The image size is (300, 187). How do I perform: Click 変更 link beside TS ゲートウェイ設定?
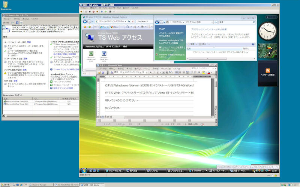click(25, 59)
